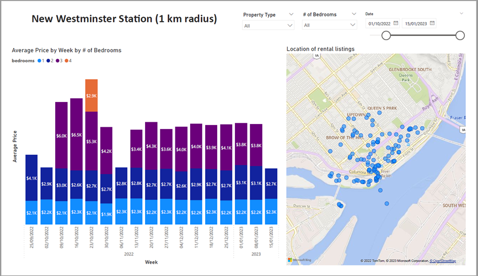Viewport: 478px width, 276px height.
Task: Click the UPTOWN neighbourhood label on map
Action: (x=356, y=115)
